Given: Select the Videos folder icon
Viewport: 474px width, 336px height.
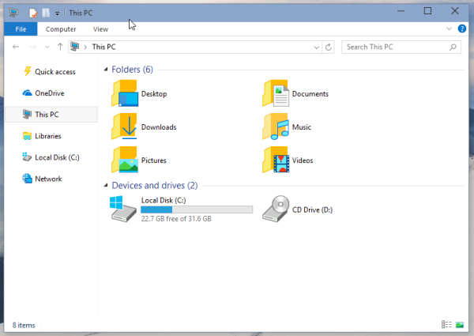Looking at the screenshot, I should click(276, 160).
